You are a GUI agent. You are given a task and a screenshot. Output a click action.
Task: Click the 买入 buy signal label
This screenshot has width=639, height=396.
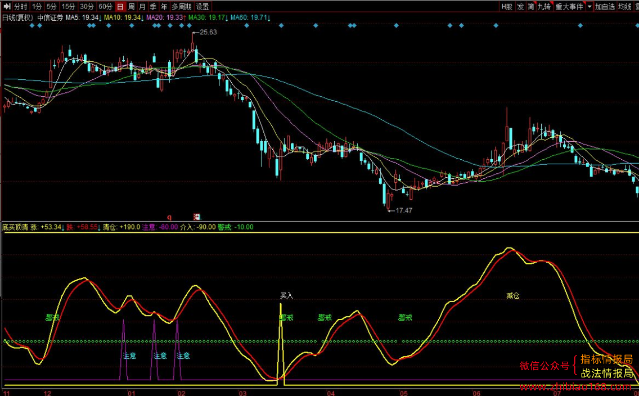[286, 295]
